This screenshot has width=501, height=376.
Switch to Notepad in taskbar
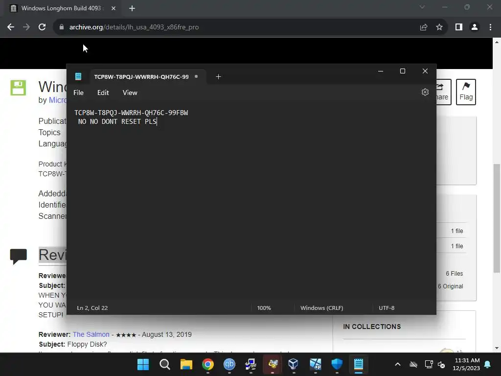click(359, 364)
